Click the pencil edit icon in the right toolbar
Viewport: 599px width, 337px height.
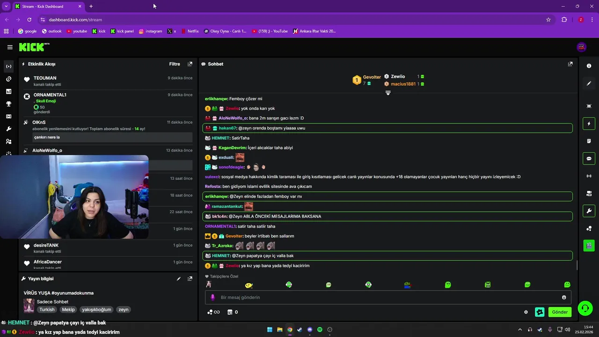(589, 83)
